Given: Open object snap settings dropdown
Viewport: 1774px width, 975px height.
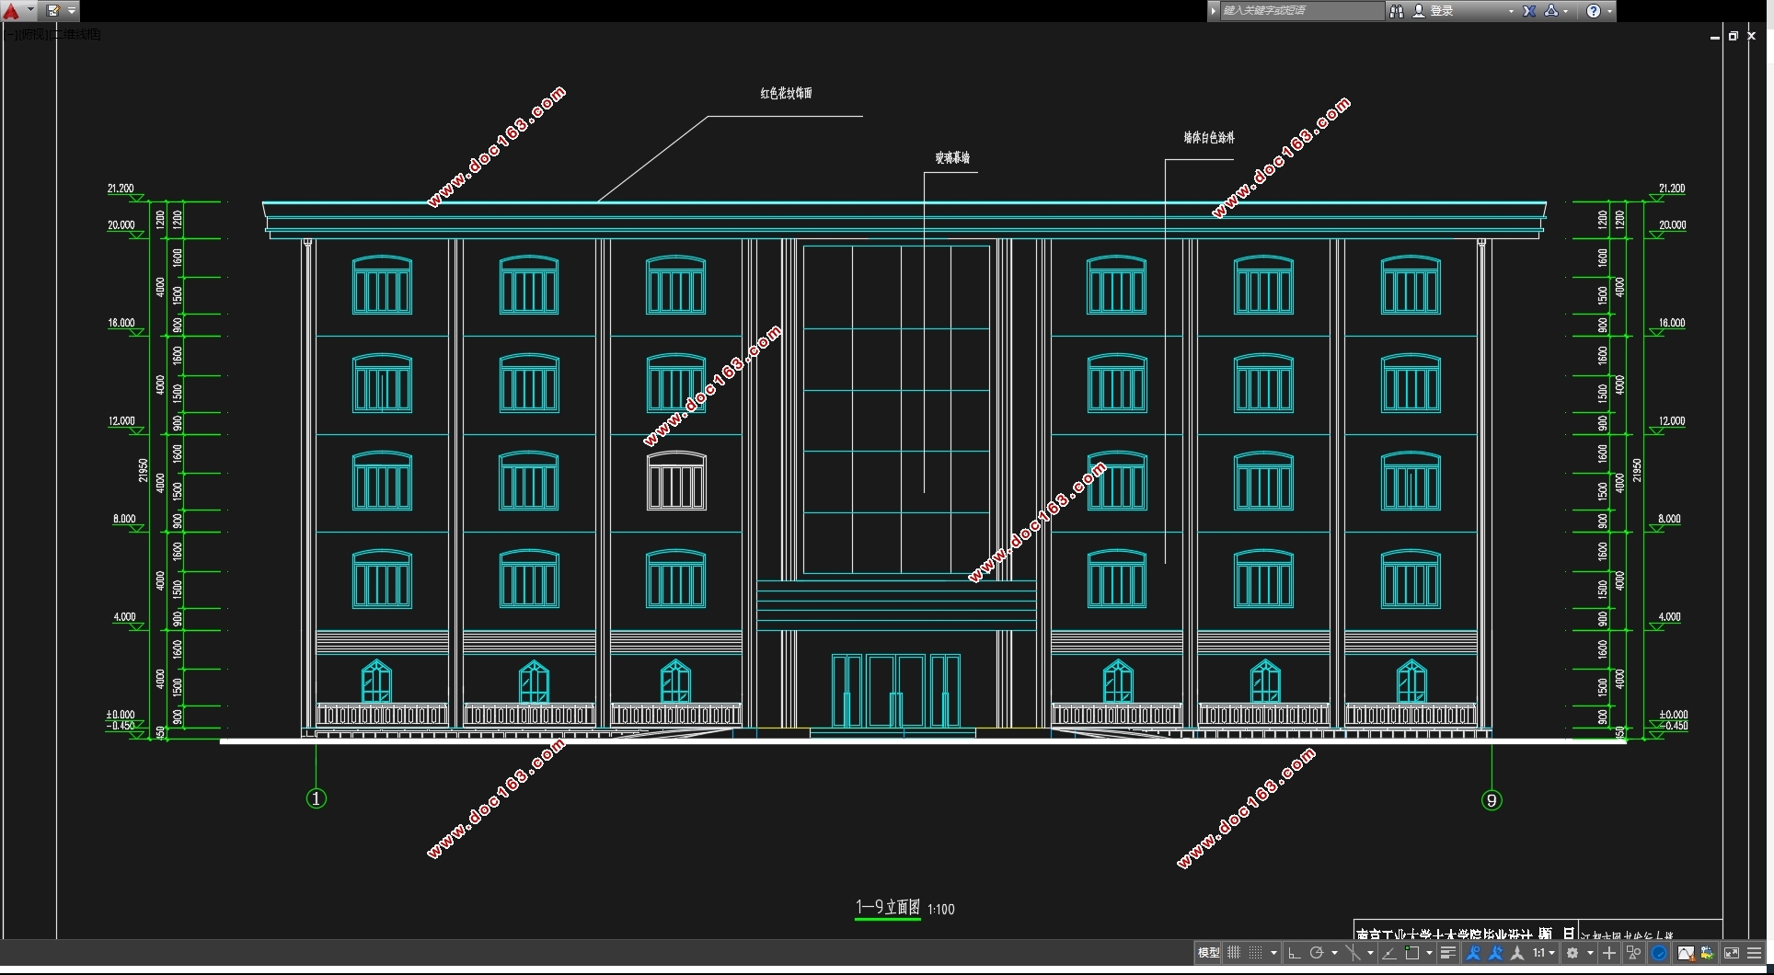Looking at the screenshot, I should (x=1430, y=953).
